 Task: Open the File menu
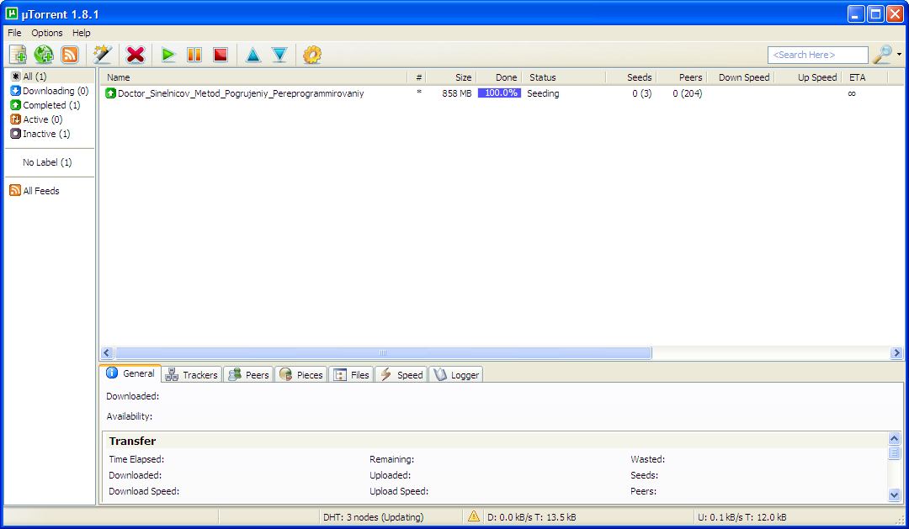pos(14,33)
